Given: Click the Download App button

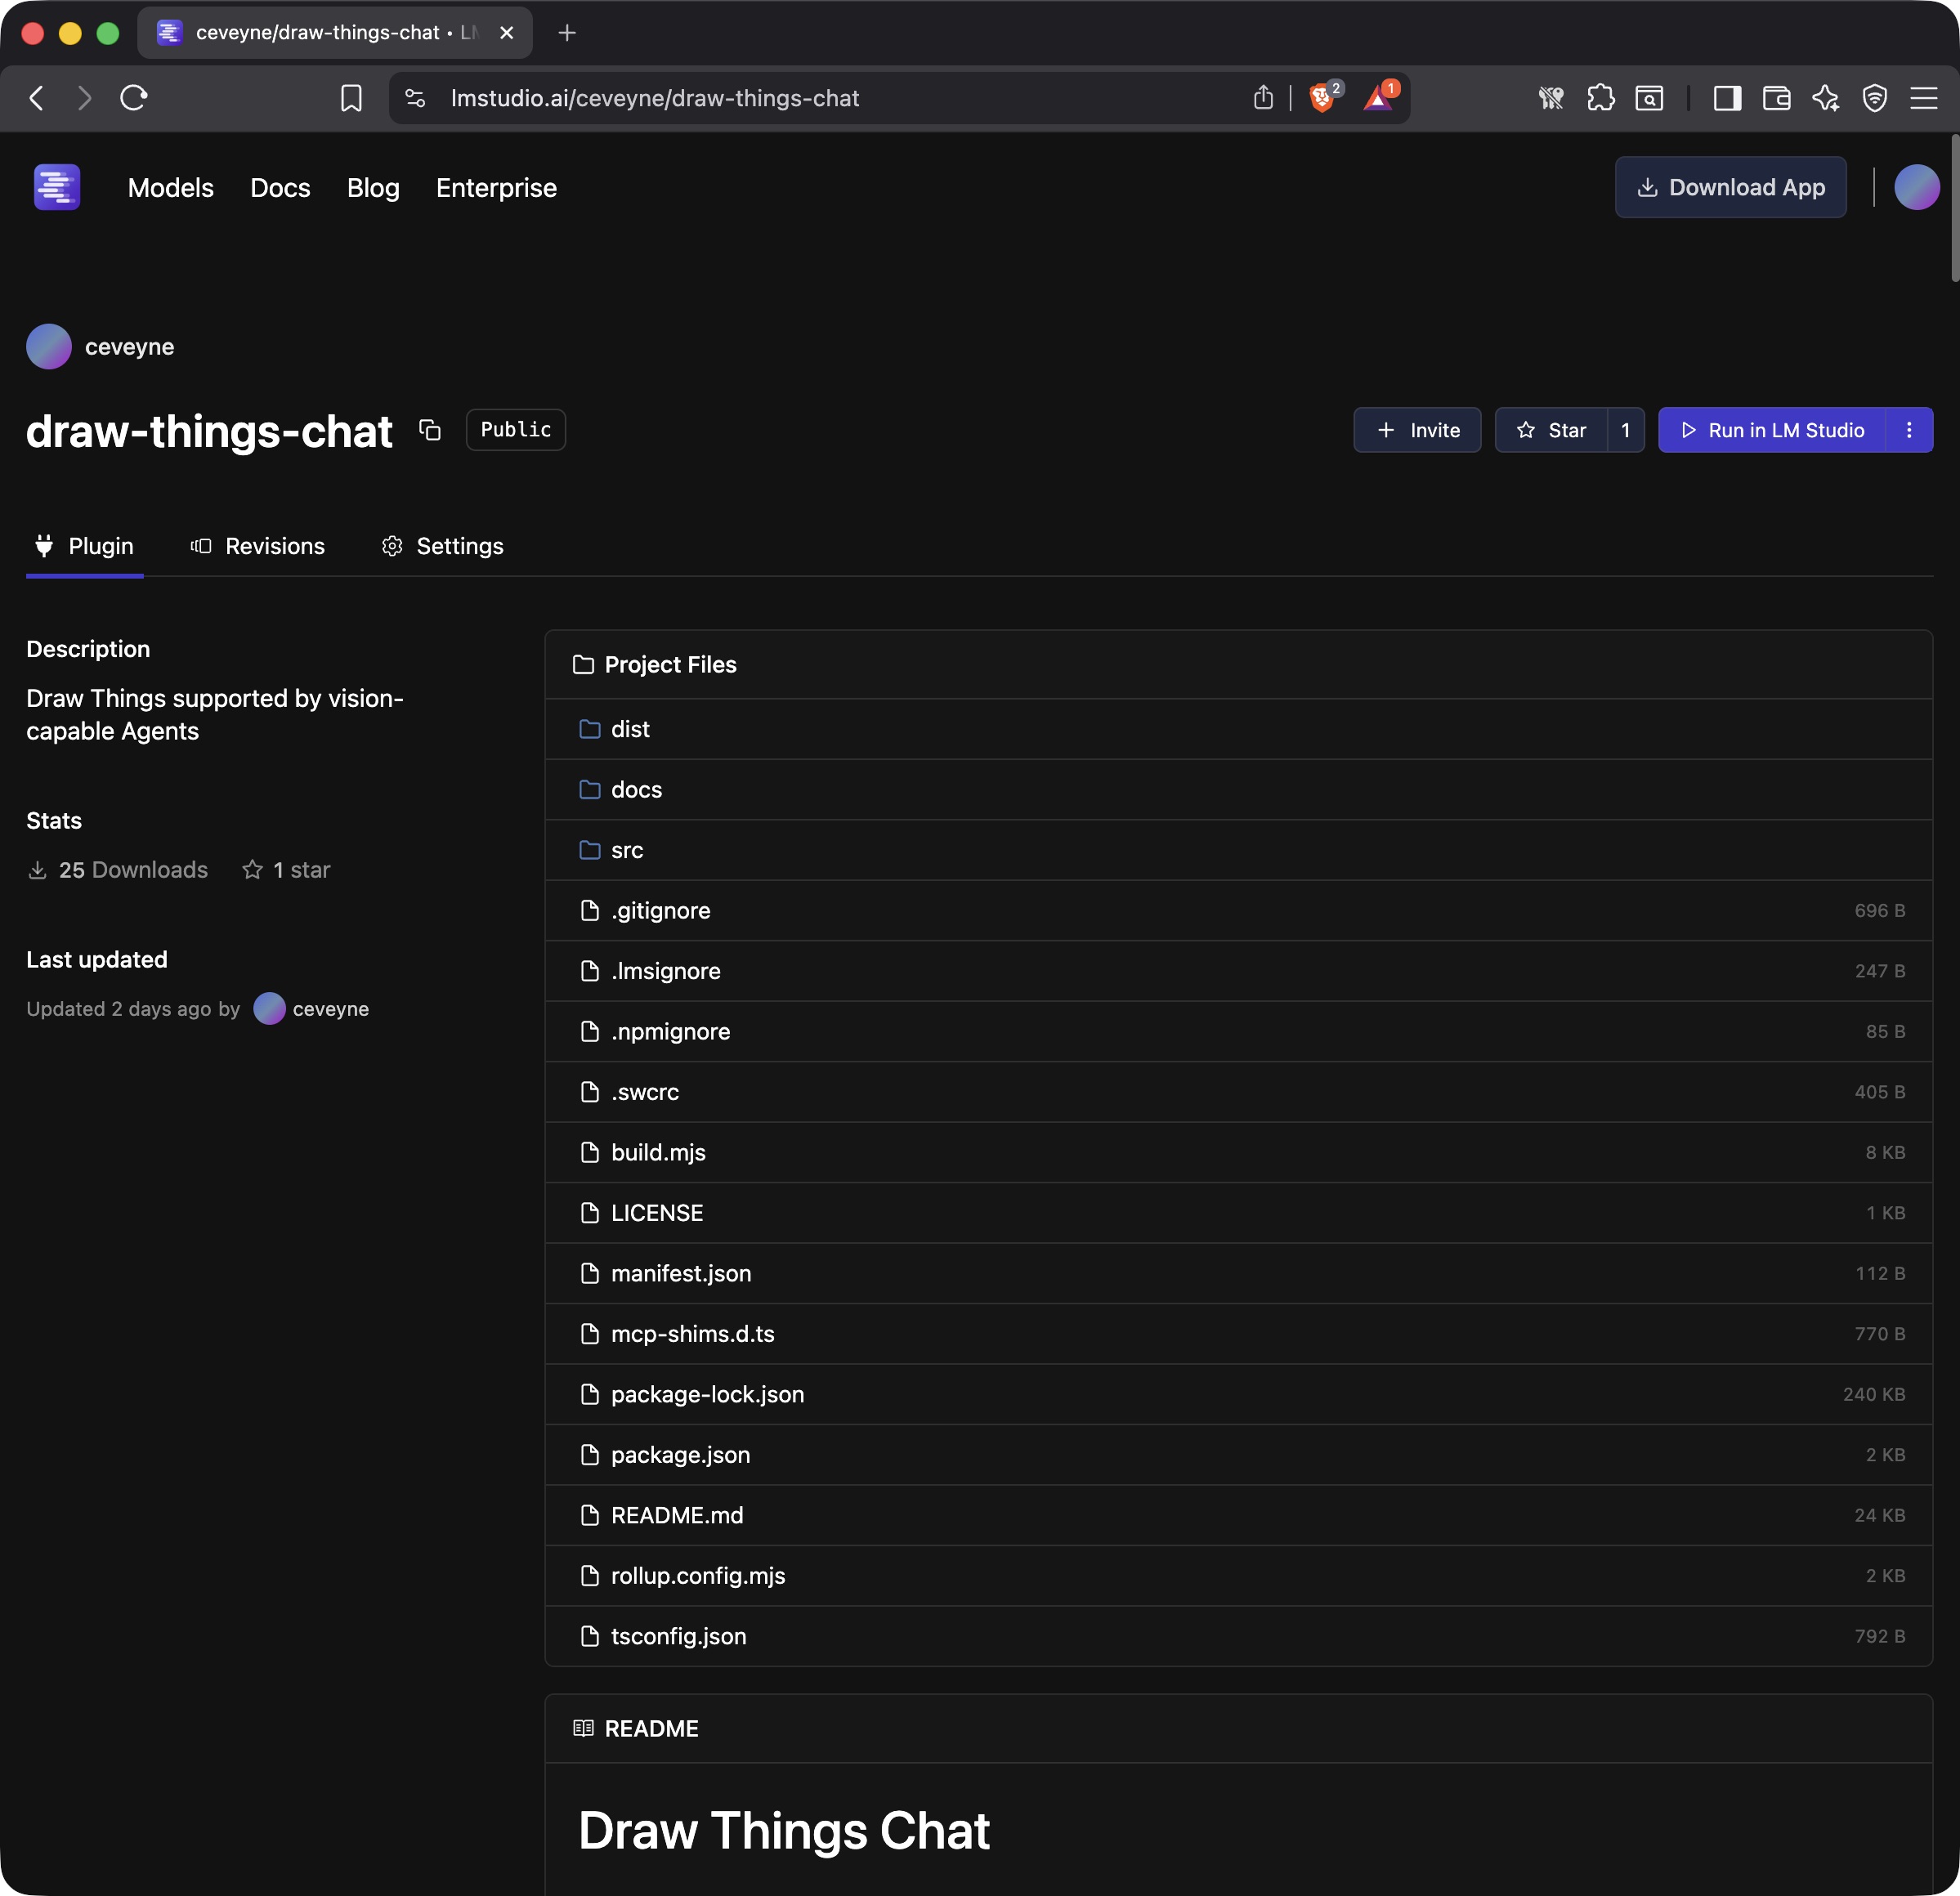Looking at the screenshot, I should 1730,187.
